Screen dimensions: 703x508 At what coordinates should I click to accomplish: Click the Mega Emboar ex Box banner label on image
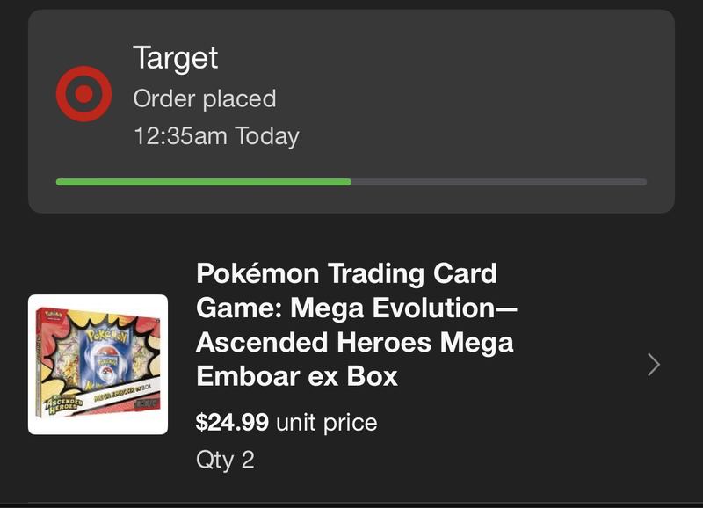122,392
